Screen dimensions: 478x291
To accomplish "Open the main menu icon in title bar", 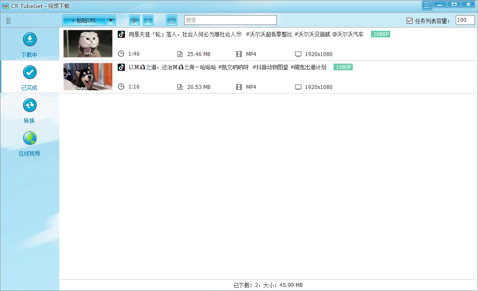I will pos(427,5).
